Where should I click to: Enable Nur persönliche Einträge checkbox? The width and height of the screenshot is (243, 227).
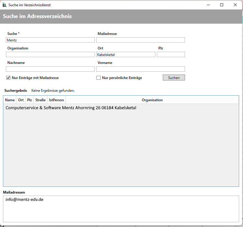tap(99, 78)
